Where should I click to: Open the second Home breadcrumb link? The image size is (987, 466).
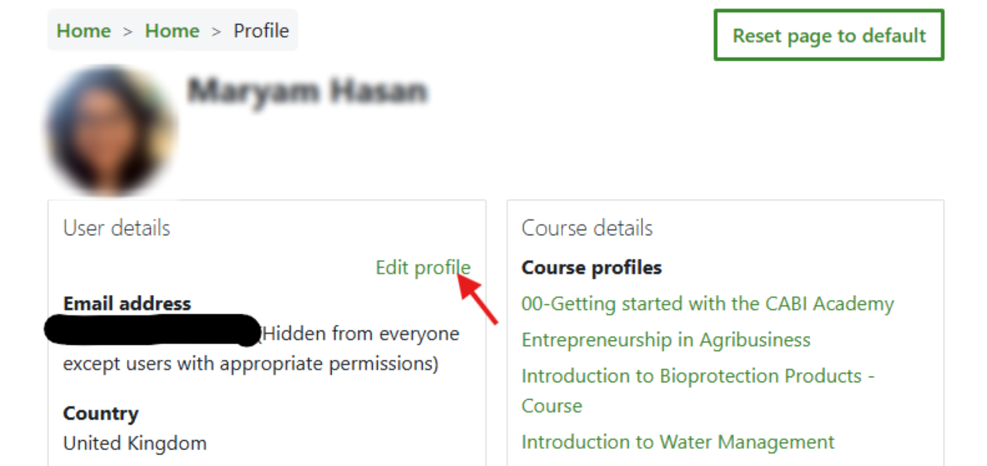tap(172, 31)
